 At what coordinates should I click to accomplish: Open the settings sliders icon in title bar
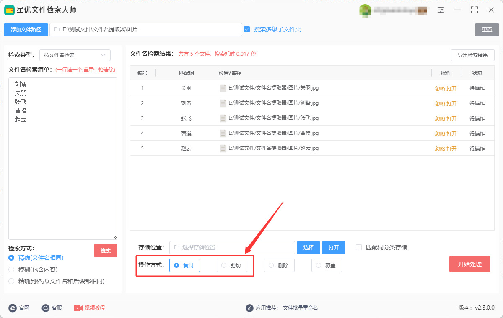(x=441, y=10)
